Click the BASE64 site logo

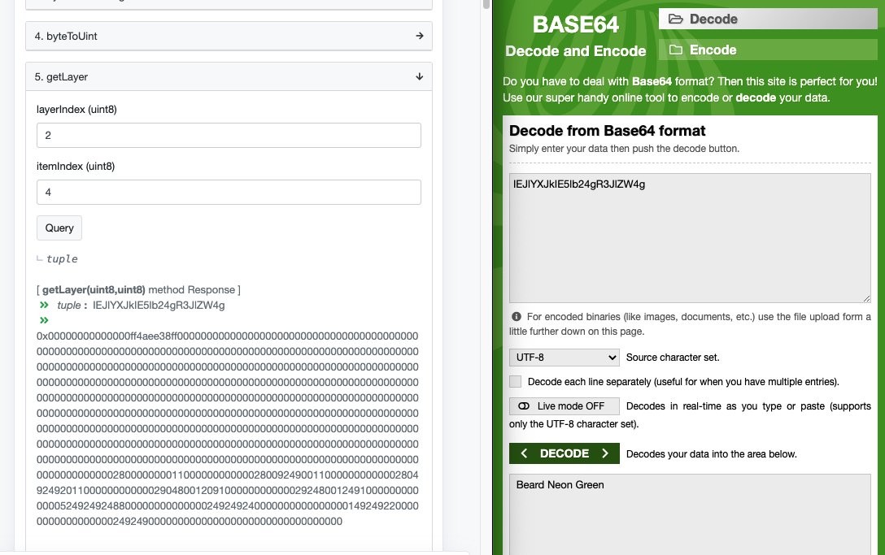pyautogui.click(x=575, y=24)
